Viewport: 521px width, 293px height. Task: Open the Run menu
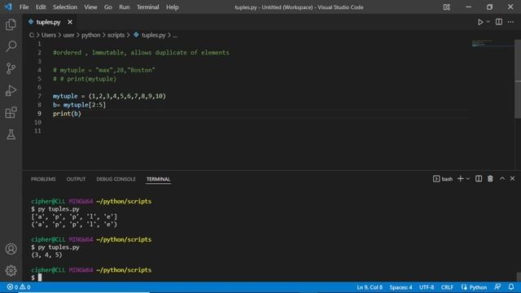coord(125,7)
